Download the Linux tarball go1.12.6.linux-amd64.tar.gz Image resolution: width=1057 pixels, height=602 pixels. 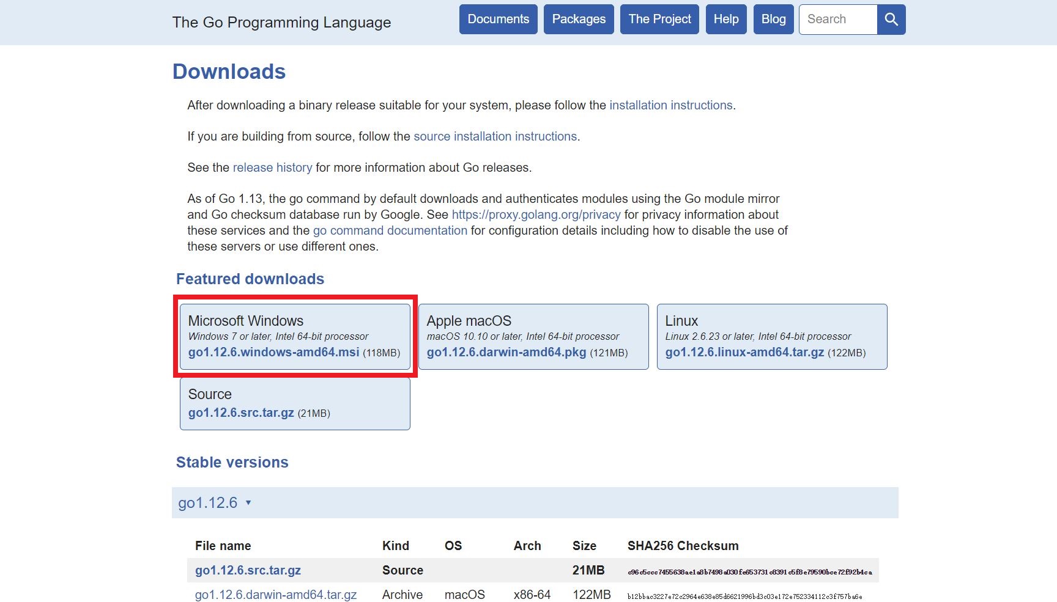(x=744, y=352)
